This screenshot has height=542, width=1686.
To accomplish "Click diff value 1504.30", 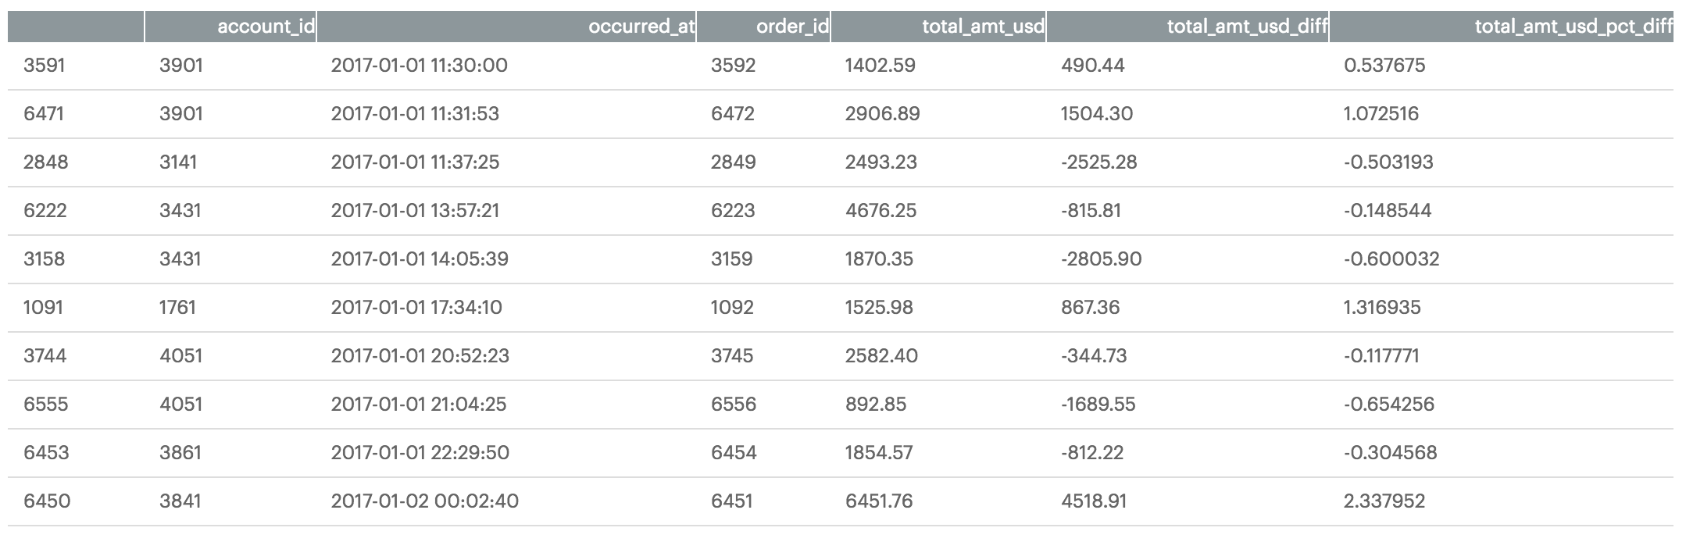I will pos(1096,113).
